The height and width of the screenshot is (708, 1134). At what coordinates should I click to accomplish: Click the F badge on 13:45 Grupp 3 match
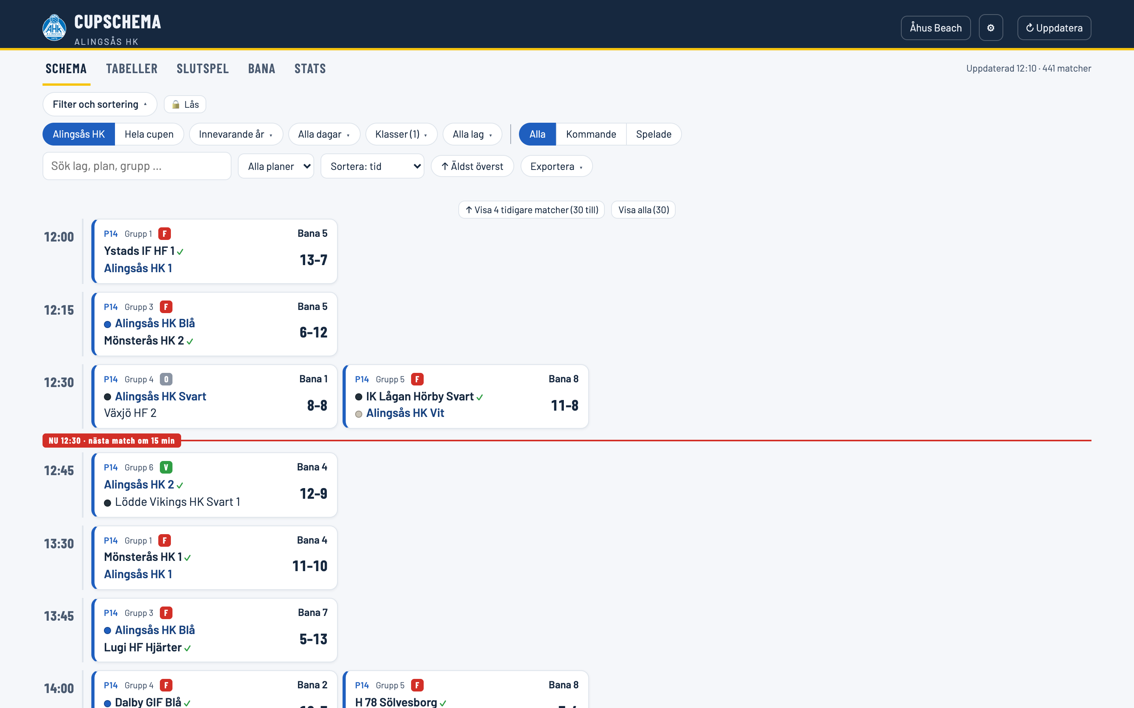166,613
